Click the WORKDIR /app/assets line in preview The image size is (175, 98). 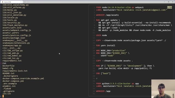click(x=107, y=15)
